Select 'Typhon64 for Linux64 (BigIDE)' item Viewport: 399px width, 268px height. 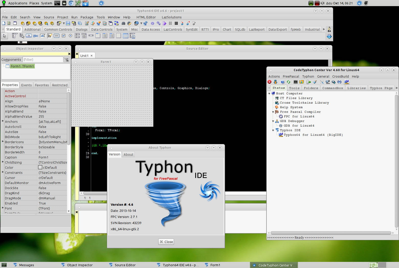pyautogui.click(x=313, y=135)
